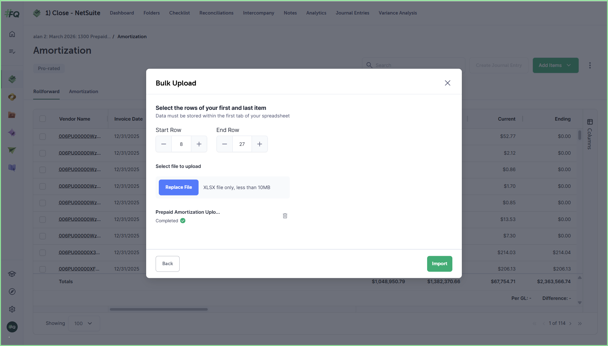Open the brown folder module icon

12,115
